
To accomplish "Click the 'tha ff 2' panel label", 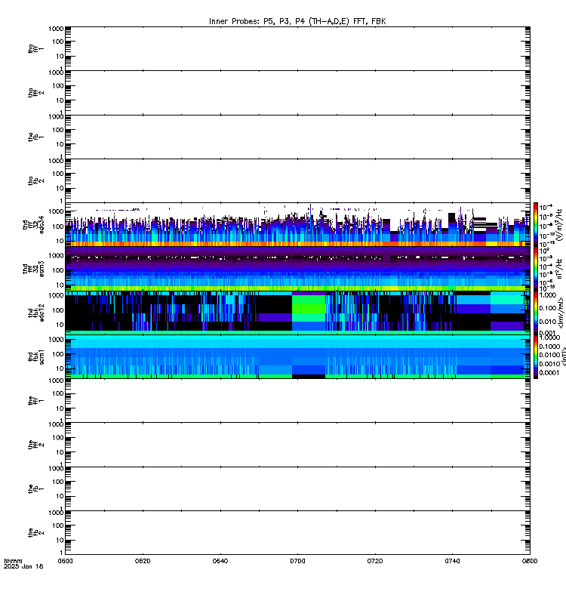I will coord(35,93).
